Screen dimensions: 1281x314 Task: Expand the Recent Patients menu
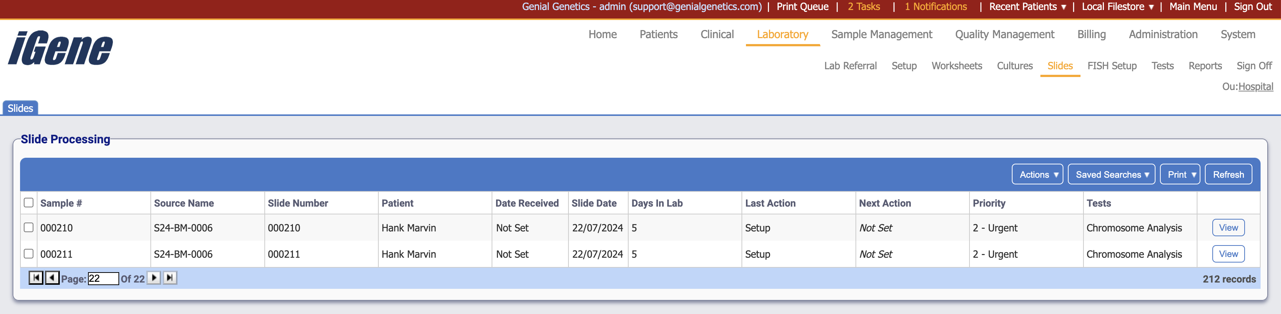[1027, 7]
